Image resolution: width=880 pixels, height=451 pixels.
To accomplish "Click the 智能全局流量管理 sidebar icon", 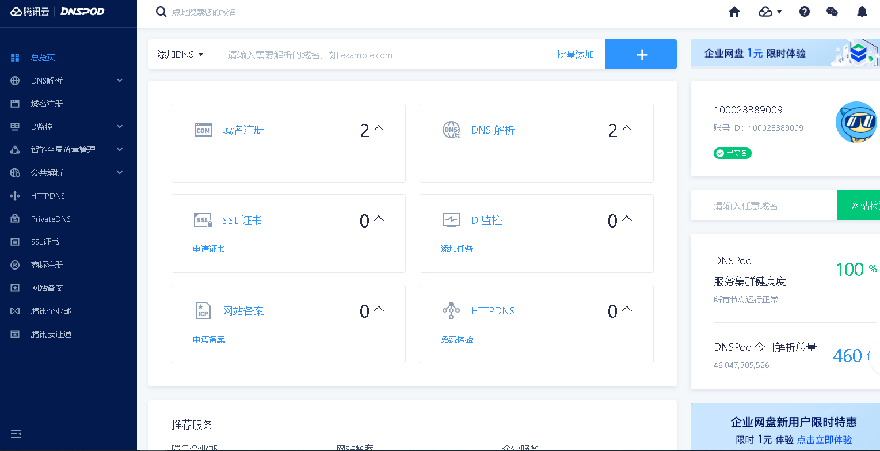I will coord(15,150).
